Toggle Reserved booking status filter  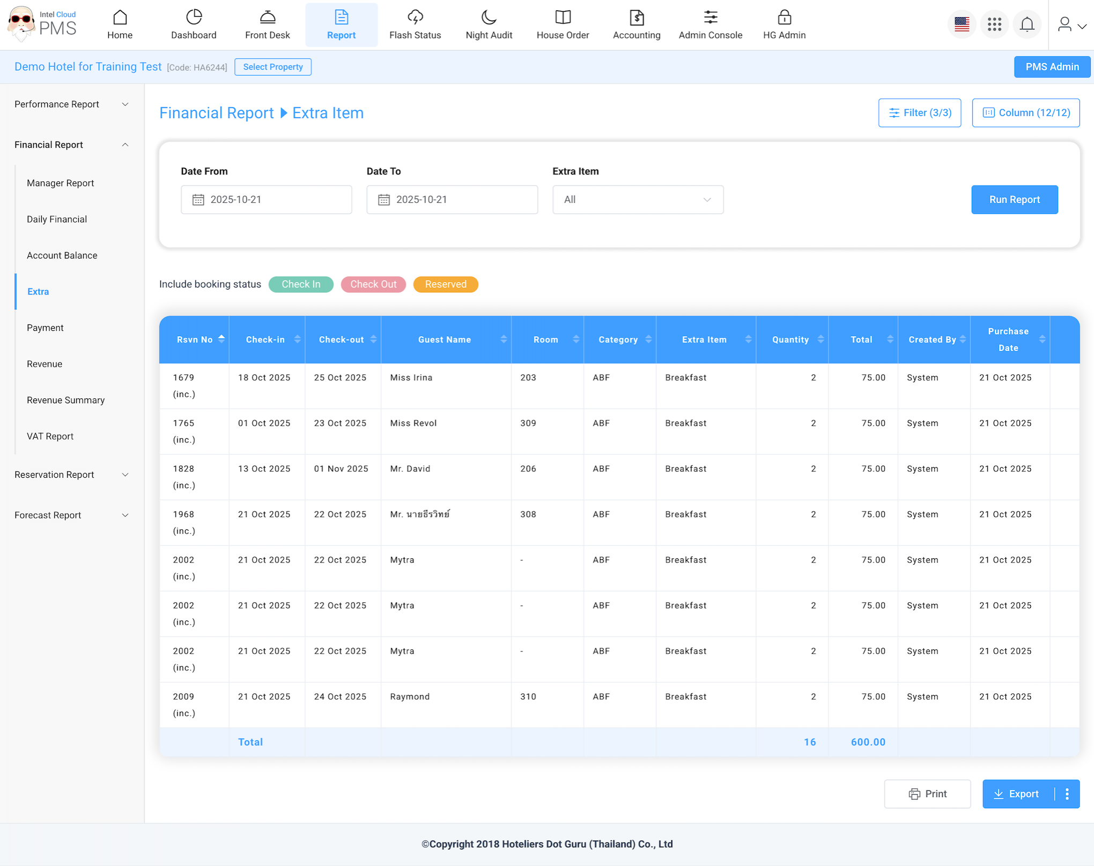pyautogui.click(x=446, y=284)
